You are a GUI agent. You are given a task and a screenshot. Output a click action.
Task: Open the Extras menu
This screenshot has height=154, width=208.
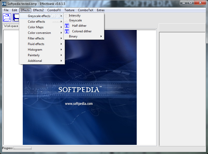coord(101,10)
